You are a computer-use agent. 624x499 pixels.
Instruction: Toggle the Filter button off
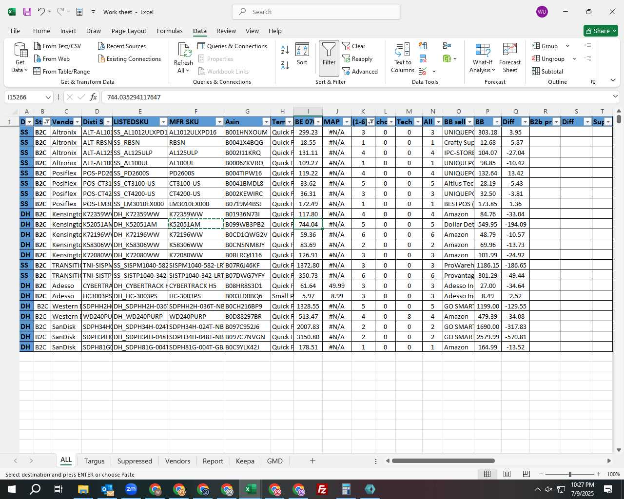click(x=329, y=58)
